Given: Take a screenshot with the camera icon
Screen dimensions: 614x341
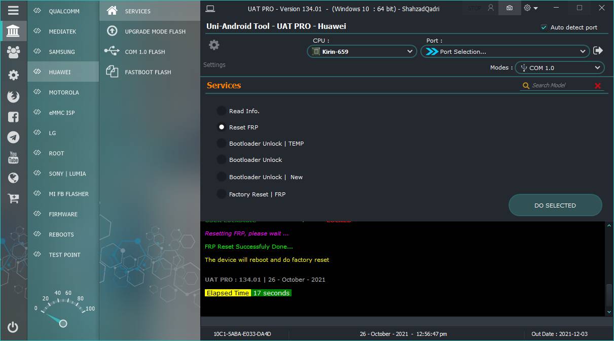Looking at the screenshot, I should point(510,8).
